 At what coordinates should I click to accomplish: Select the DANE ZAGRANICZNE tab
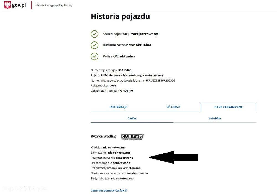(228, 107)
